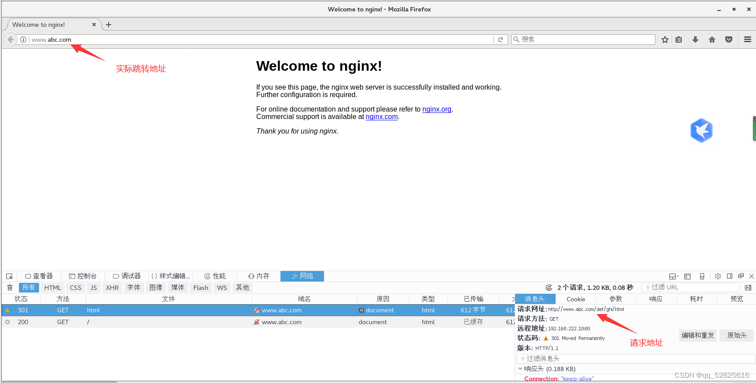
Task: Dock devtools to the side of the window
Action: tap(730, 276)
